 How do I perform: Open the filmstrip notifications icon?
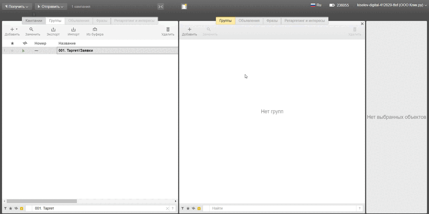coord(184,6)
